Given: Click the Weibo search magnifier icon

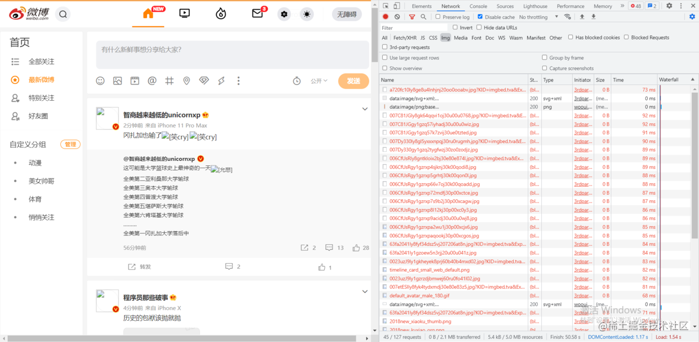Looking at the screenshot, I should tap(63, 15).
